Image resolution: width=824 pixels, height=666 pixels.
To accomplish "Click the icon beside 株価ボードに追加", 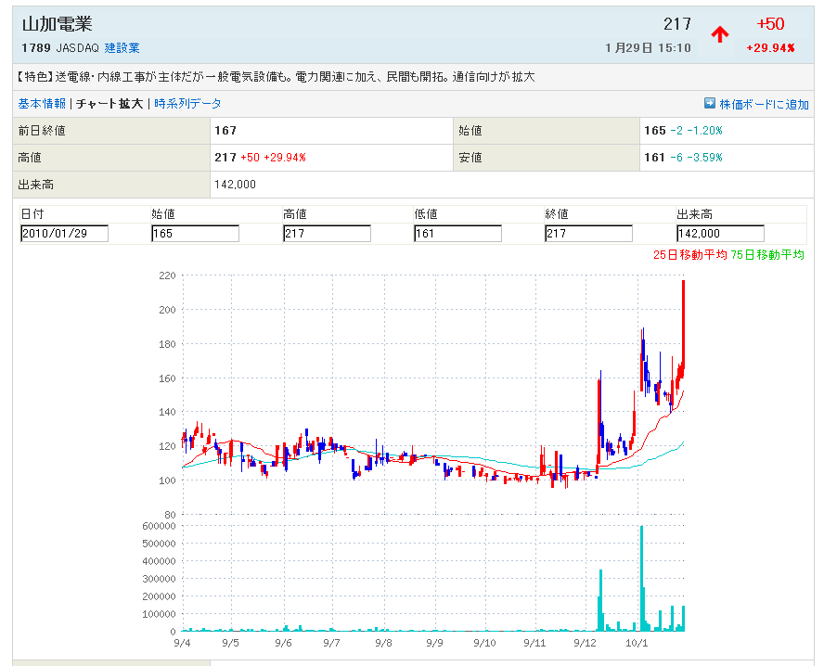I will pos(710,104).
